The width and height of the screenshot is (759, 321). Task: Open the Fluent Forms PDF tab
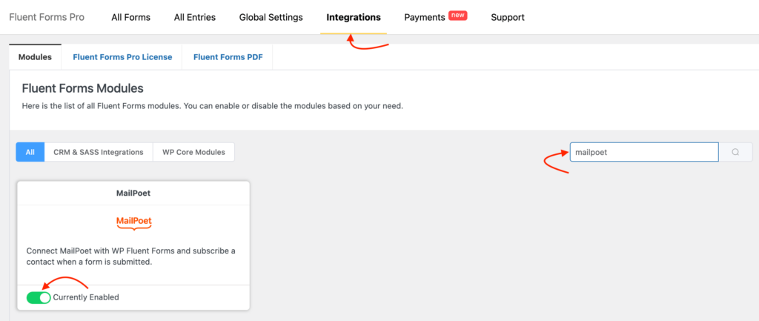click(228, 57)
